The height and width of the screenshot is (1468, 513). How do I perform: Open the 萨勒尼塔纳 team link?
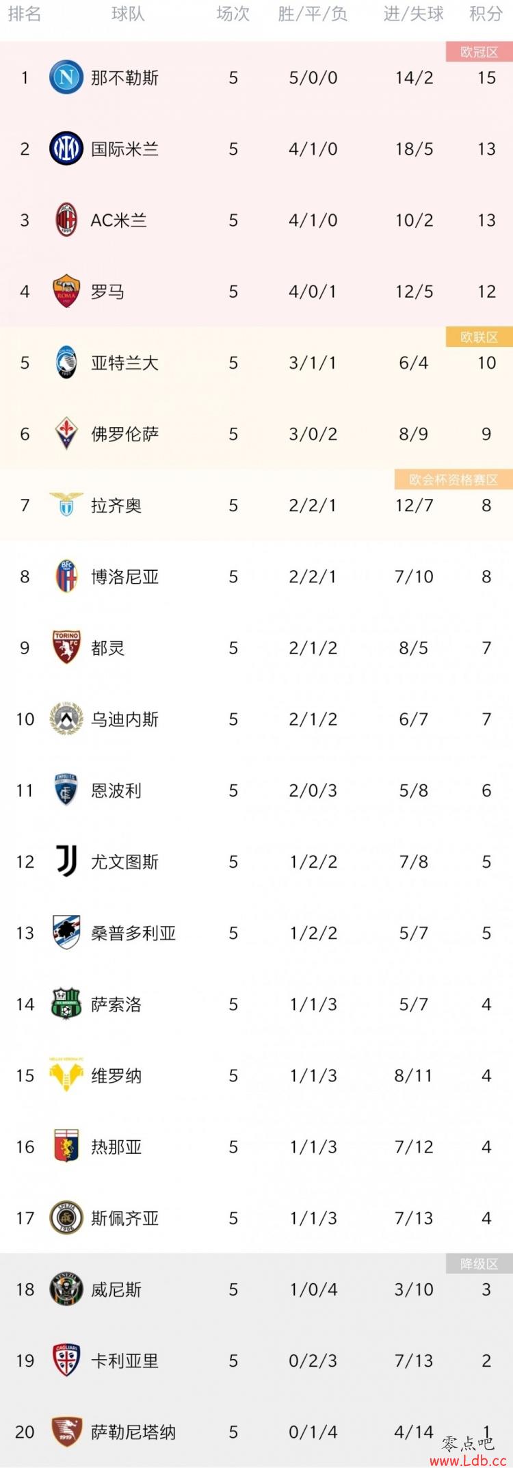[x=134, y=1432]
